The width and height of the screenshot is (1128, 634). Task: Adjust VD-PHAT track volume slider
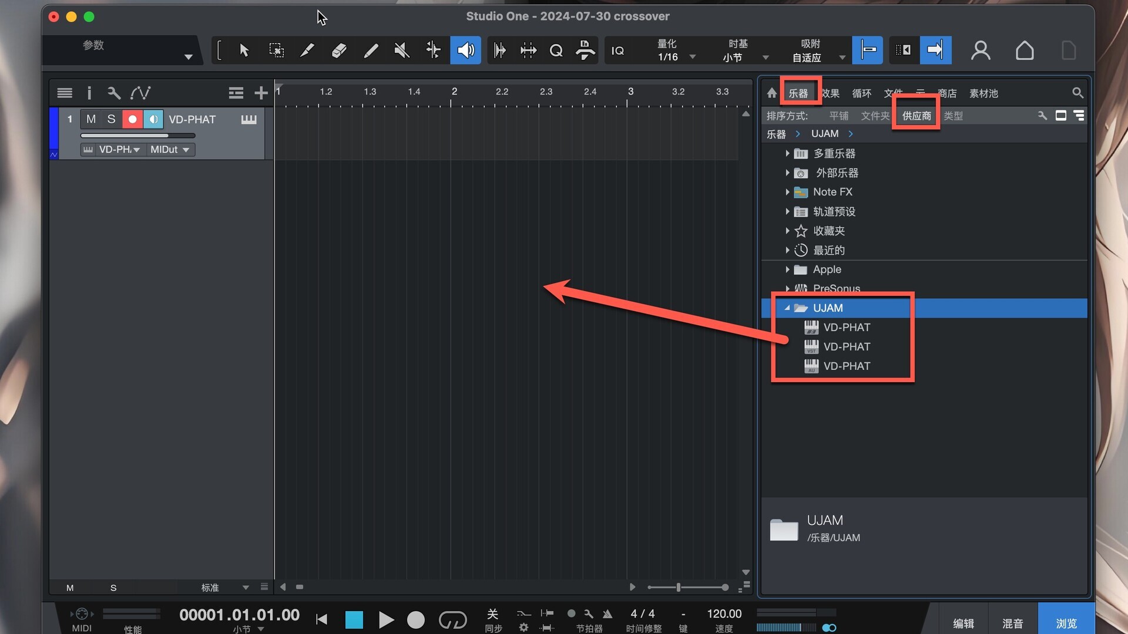[x=137, y=136]
